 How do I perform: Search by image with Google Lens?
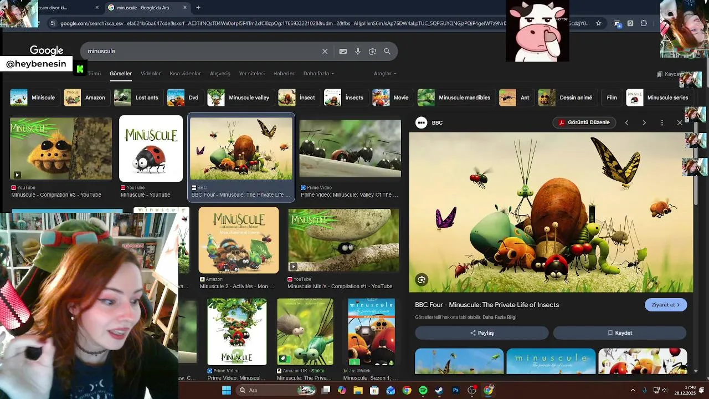point(372,51)
